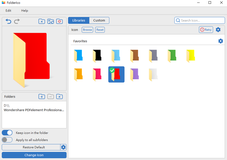This screenshot has width=227, height=160.
Task: Open Restore Default gear options
Action: tap(64, 147)
